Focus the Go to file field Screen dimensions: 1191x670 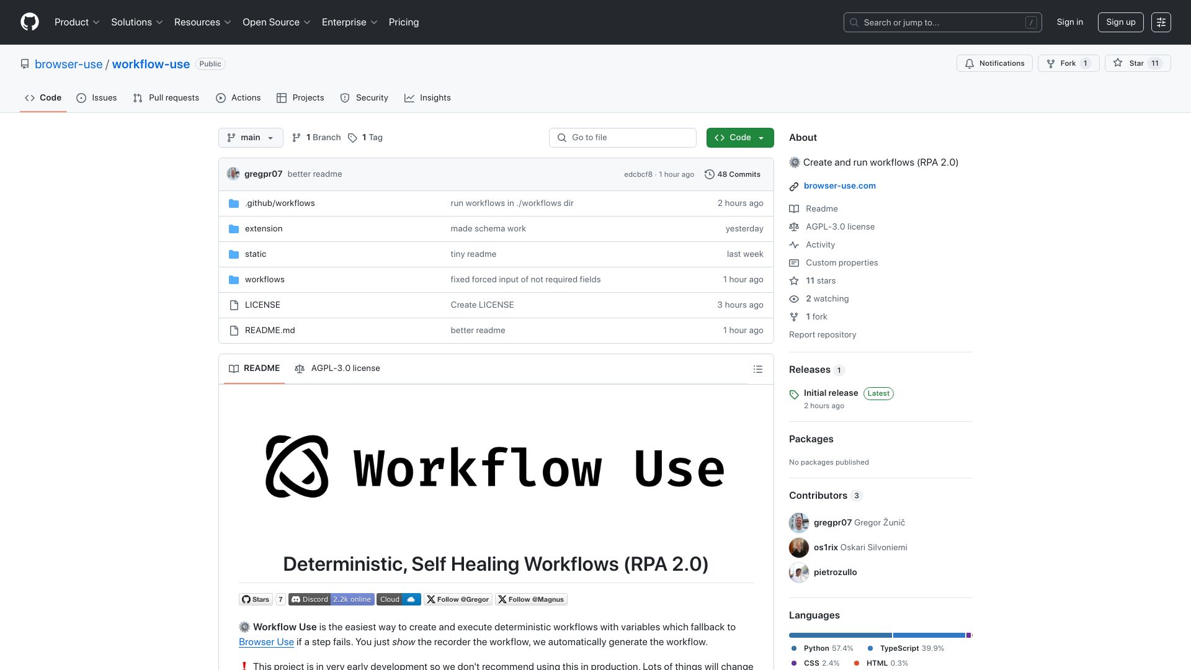[x=623, y=138]
